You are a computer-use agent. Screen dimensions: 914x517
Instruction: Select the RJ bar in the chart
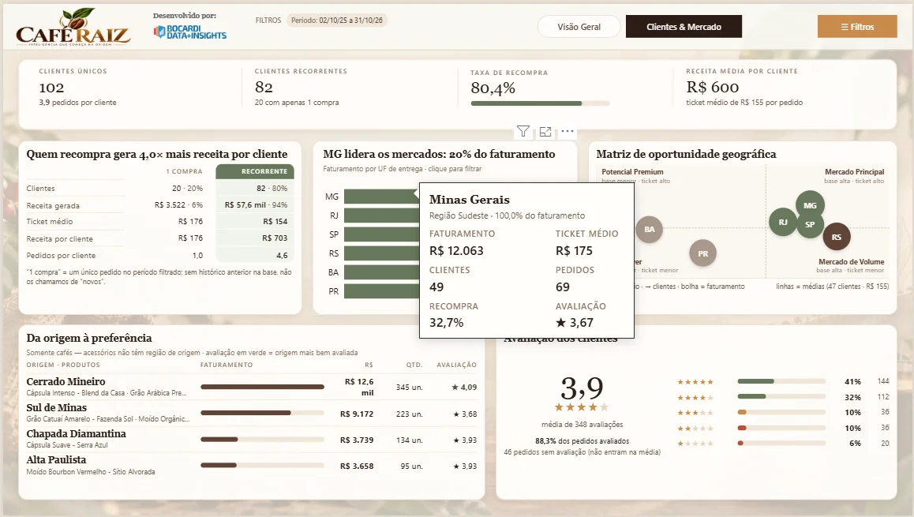click(381, 215)
